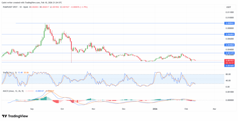Click the current price label 0.001927
The image size is (238, 121).
click(x=229, y=60)
